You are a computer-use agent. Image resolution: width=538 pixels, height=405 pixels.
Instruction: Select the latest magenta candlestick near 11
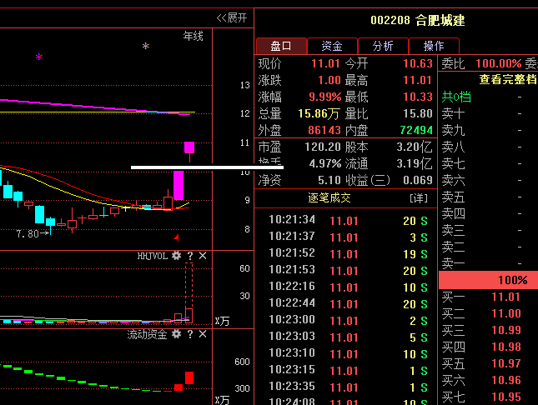coord(189,147)
